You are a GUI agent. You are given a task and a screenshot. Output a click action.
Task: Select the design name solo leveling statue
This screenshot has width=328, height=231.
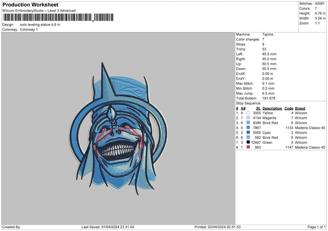click(x=40, y=25)
